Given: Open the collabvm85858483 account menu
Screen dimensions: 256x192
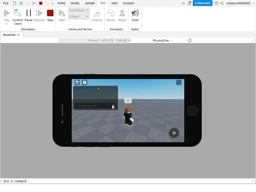Looking at the screenshot, I should coord(240,3).
